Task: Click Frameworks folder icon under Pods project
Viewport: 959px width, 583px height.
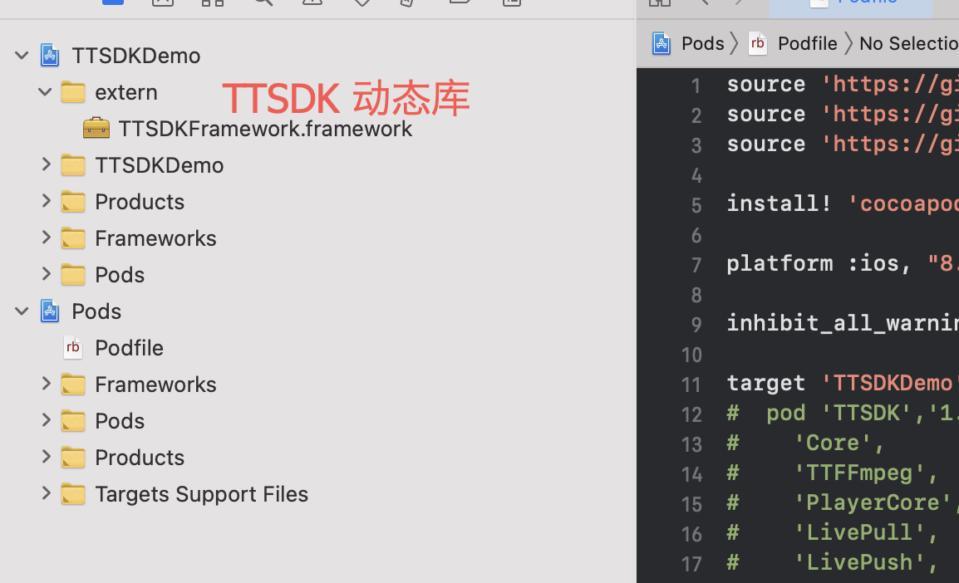Action: click(x=73, y=385)
